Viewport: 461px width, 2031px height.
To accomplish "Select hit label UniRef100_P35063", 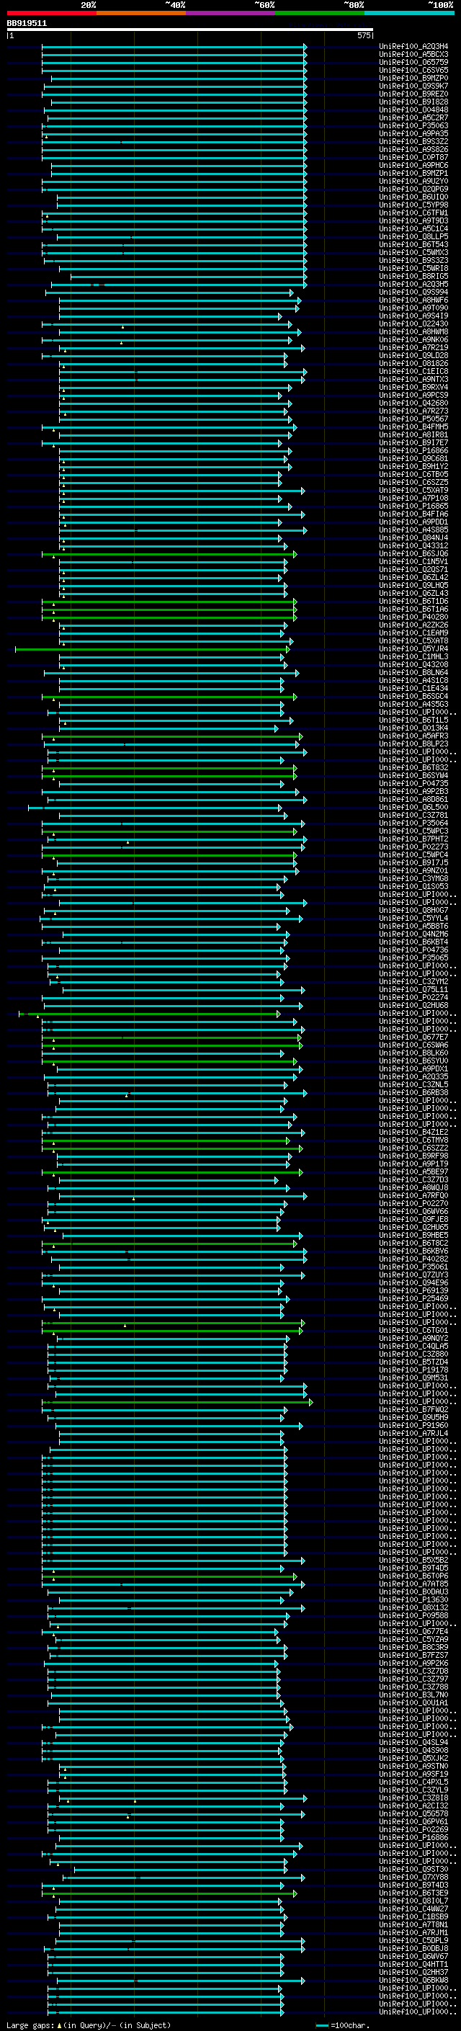I will [x=413, y=125].
